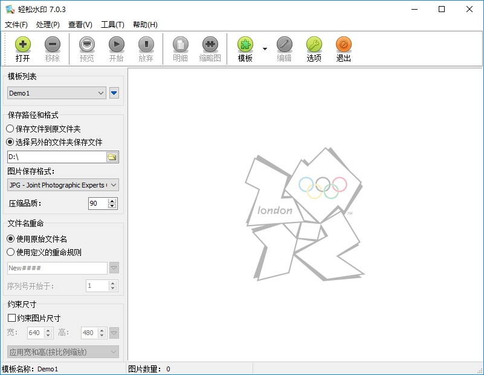The image size is (484, 375).
Task: Click the app logo icon in title bar
Action: pos(10,9)
